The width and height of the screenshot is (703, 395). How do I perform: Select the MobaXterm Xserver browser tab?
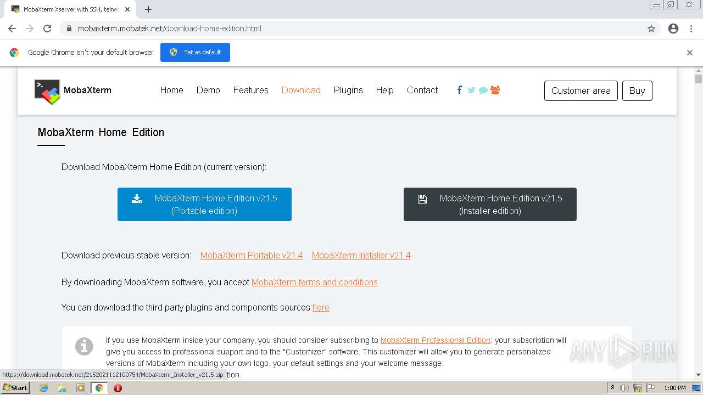coord(70,9)
